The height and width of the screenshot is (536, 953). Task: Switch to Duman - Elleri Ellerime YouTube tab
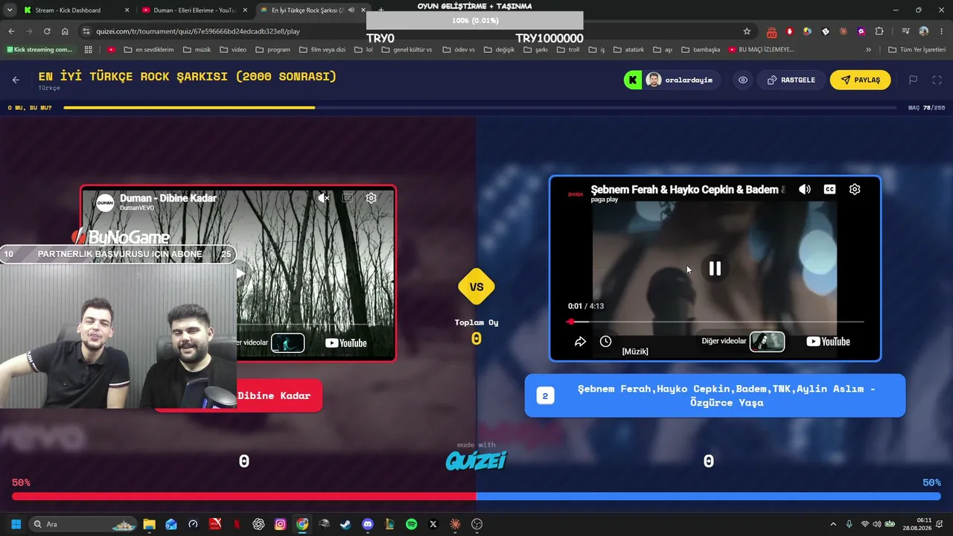point(194,10)
